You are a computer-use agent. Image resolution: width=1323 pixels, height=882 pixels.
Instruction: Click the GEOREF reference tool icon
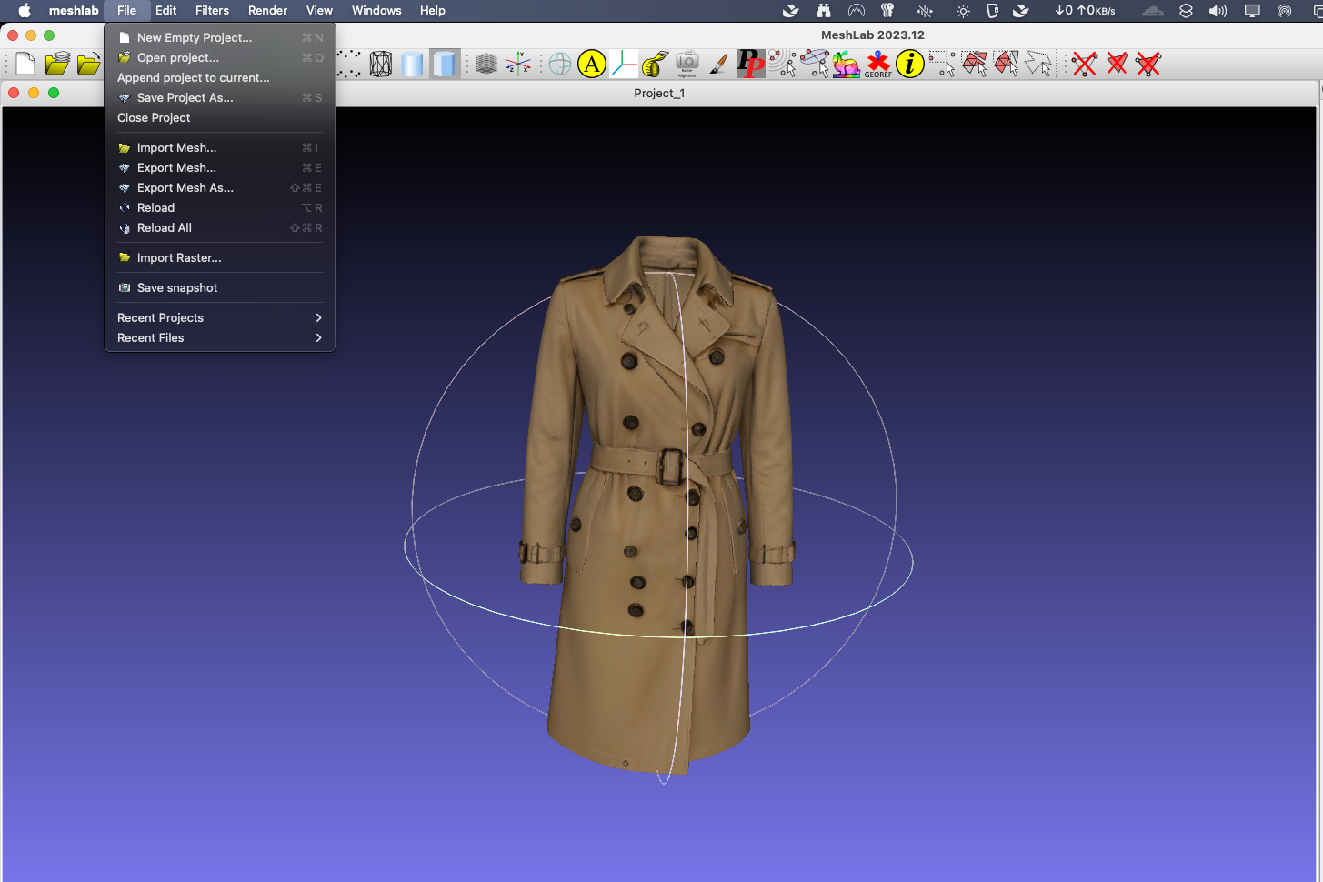point(878,64)
